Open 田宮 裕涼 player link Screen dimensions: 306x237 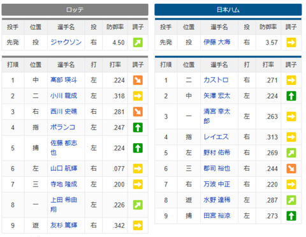[x=217, y=215]
